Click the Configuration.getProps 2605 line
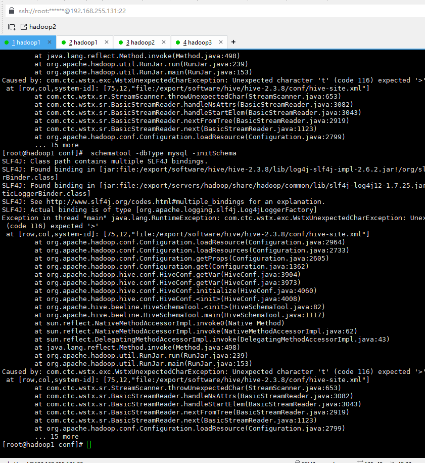The width and height of the screenshot is (425, 463). point(181,259)
